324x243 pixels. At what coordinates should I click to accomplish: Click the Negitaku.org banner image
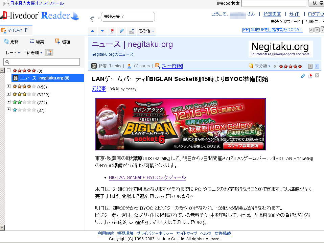pos(281,49)
